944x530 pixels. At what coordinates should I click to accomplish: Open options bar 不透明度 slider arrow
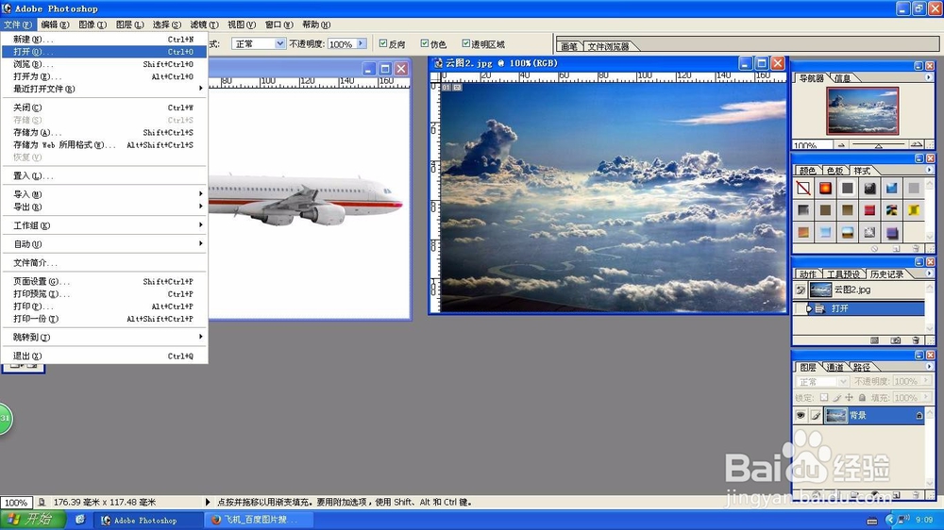pyautogui.click(x=362, y=43)
